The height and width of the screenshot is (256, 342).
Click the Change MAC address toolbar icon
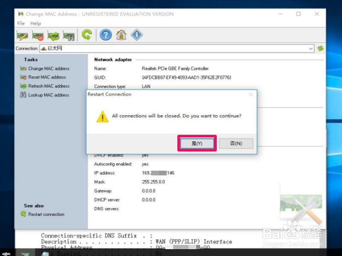pyautogui.click(x=22, y=35)
